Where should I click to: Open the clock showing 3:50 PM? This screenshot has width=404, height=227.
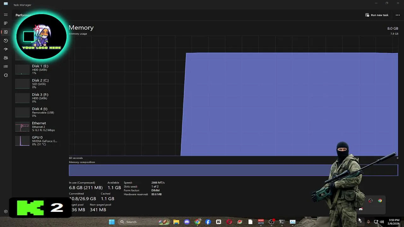coord(394,222)
